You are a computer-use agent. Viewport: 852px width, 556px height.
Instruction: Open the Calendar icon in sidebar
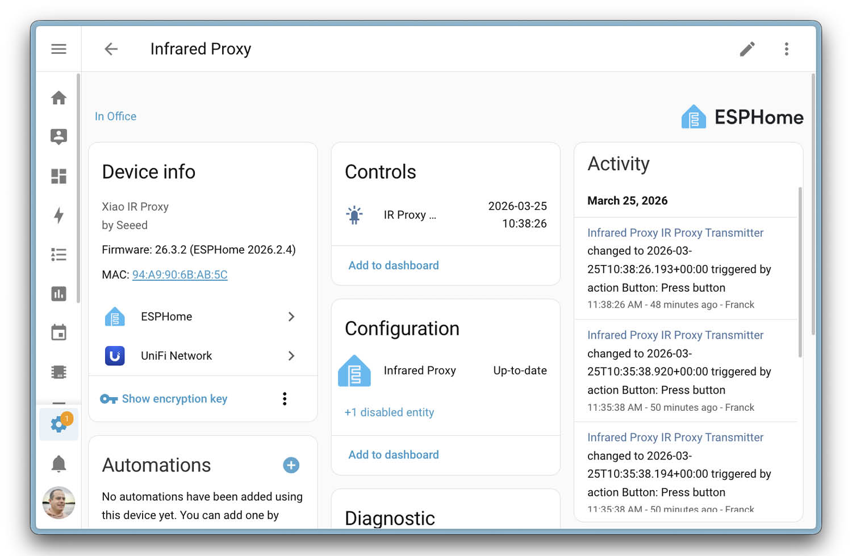(x=59, y=333)
